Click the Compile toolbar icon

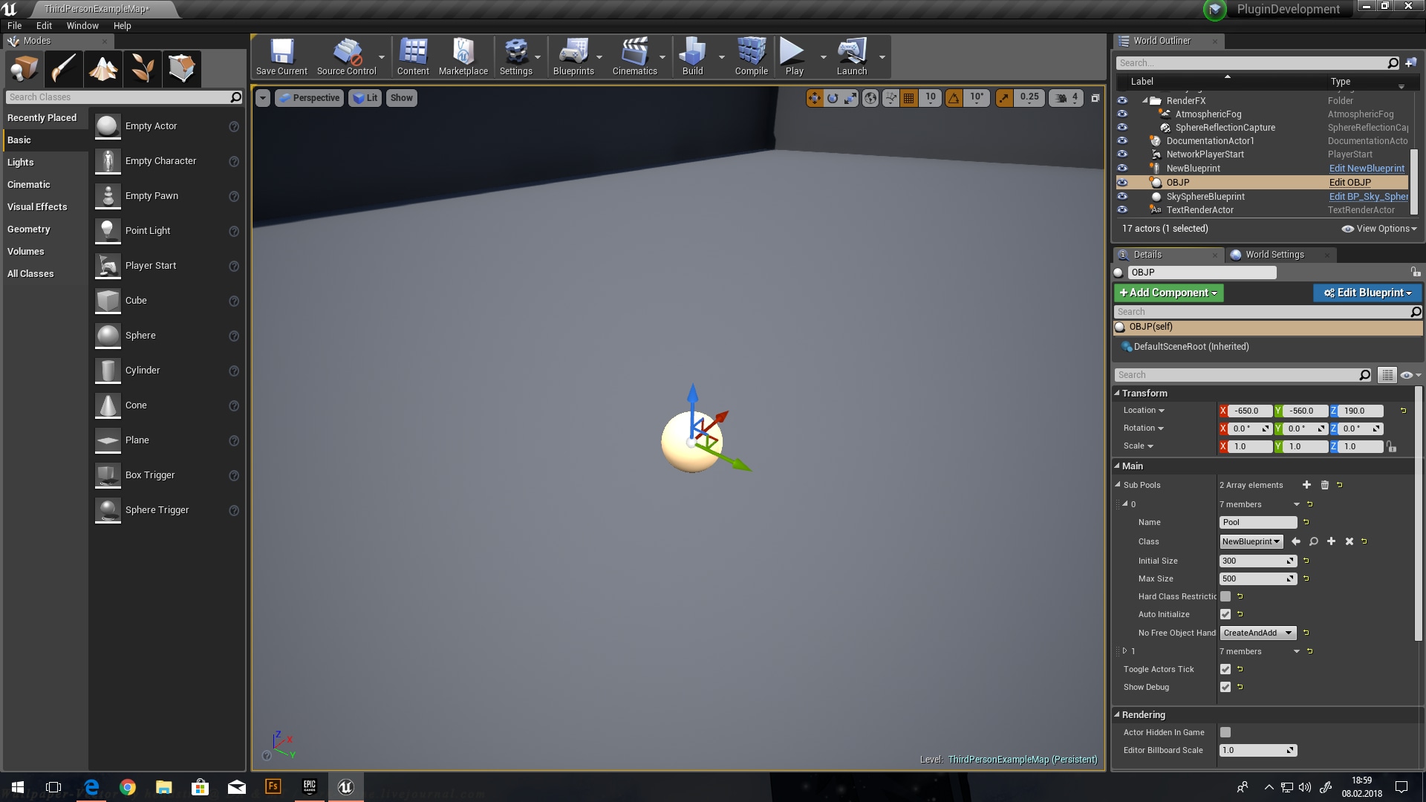(x=751, y=56)
